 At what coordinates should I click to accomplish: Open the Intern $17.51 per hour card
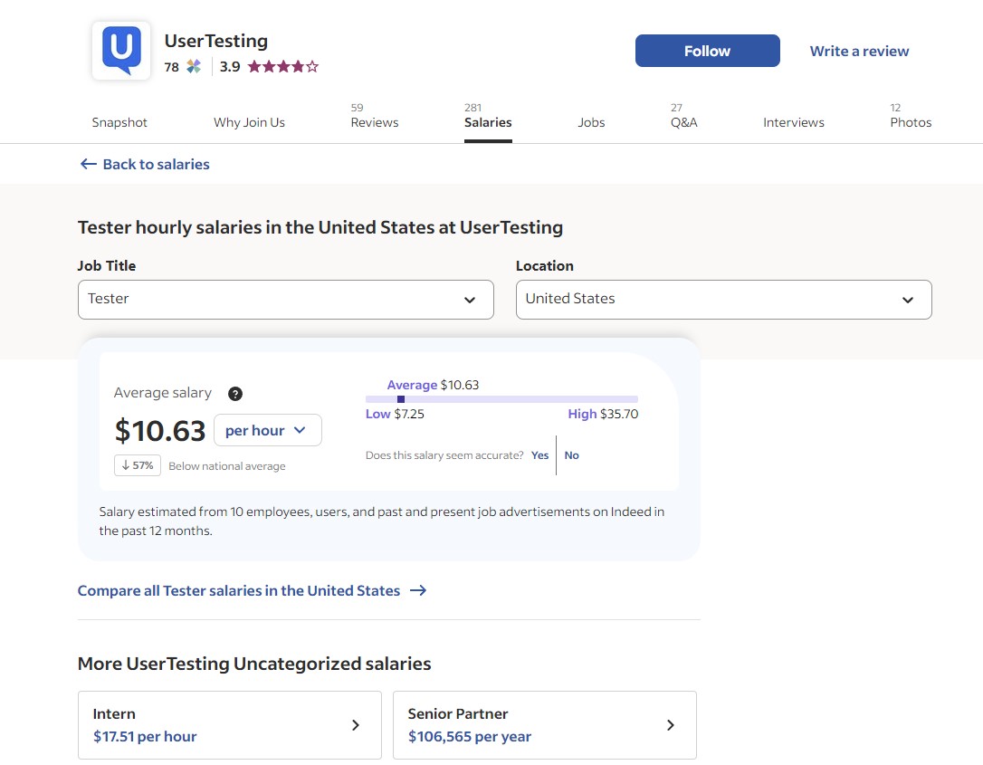(x=229, y=725)
